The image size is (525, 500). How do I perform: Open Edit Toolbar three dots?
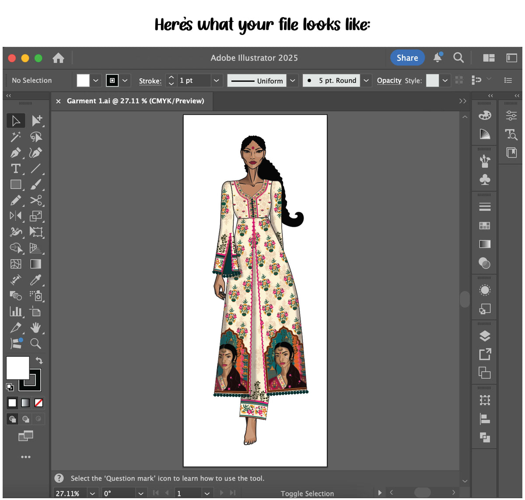[26, 457]
